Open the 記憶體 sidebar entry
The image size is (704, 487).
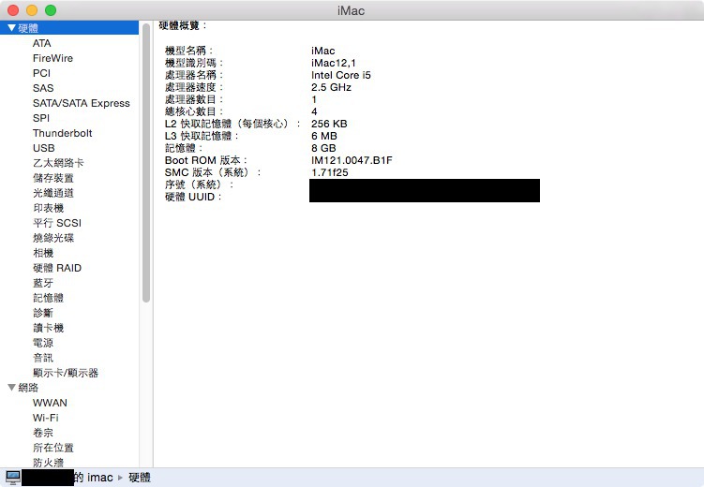pos(48,298)
